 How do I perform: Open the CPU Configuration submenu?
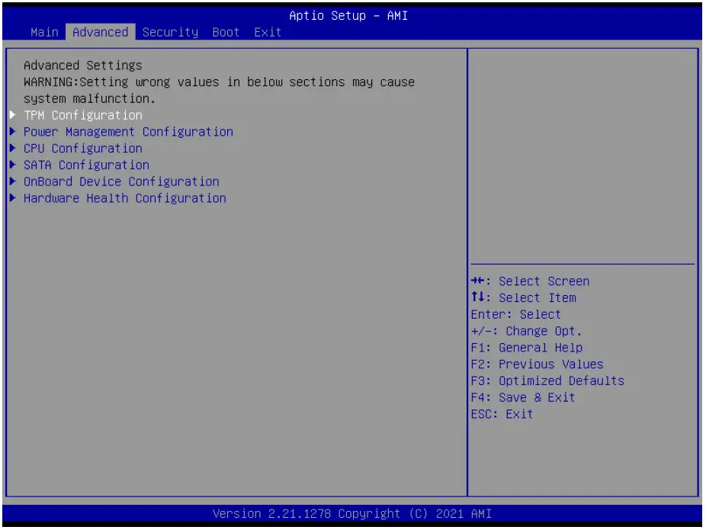(82, 148)
